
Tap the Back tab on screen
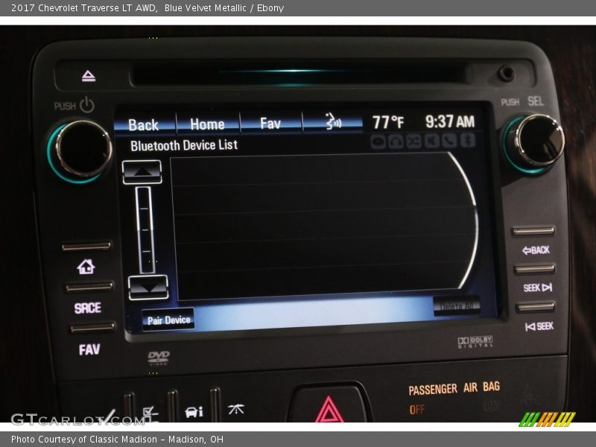pos(144,124)
